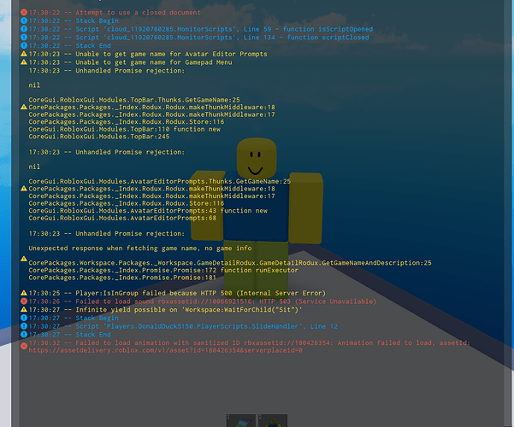
Task: Click the warning icon beside the TopBar stack's makeThunkMiddleware:18 line
Action: coord(24,107)
